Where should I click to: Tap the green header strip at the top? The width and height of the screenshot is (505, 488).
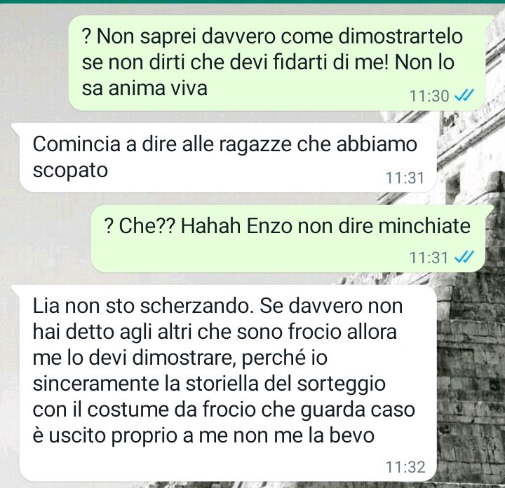(x=252, y=1)
